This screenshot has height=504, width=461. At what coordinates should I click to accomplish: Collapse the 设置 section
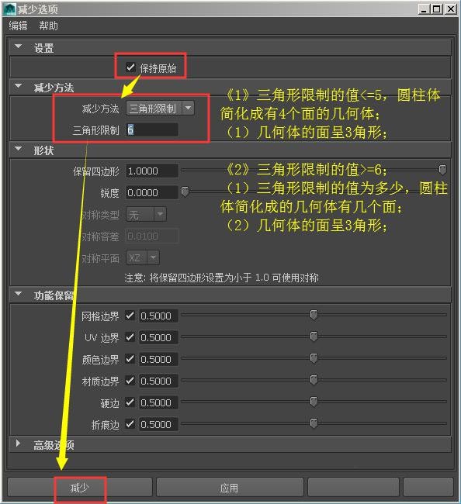19,47
